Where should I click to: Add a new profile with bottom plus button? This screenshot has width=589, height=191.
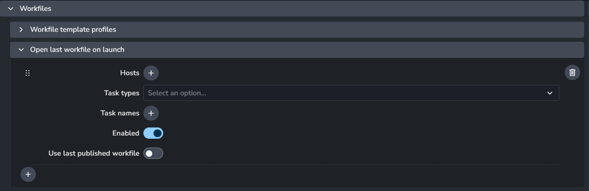(x=28, y=174)
